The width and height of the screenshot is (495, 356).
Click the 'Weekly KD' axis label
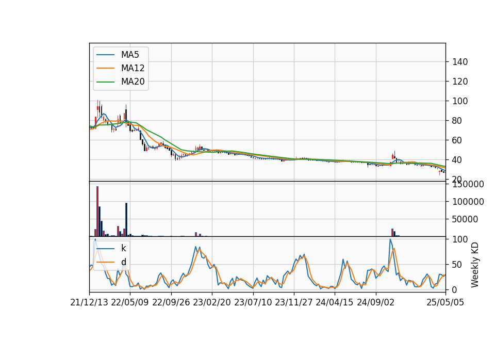click(474, 265)
